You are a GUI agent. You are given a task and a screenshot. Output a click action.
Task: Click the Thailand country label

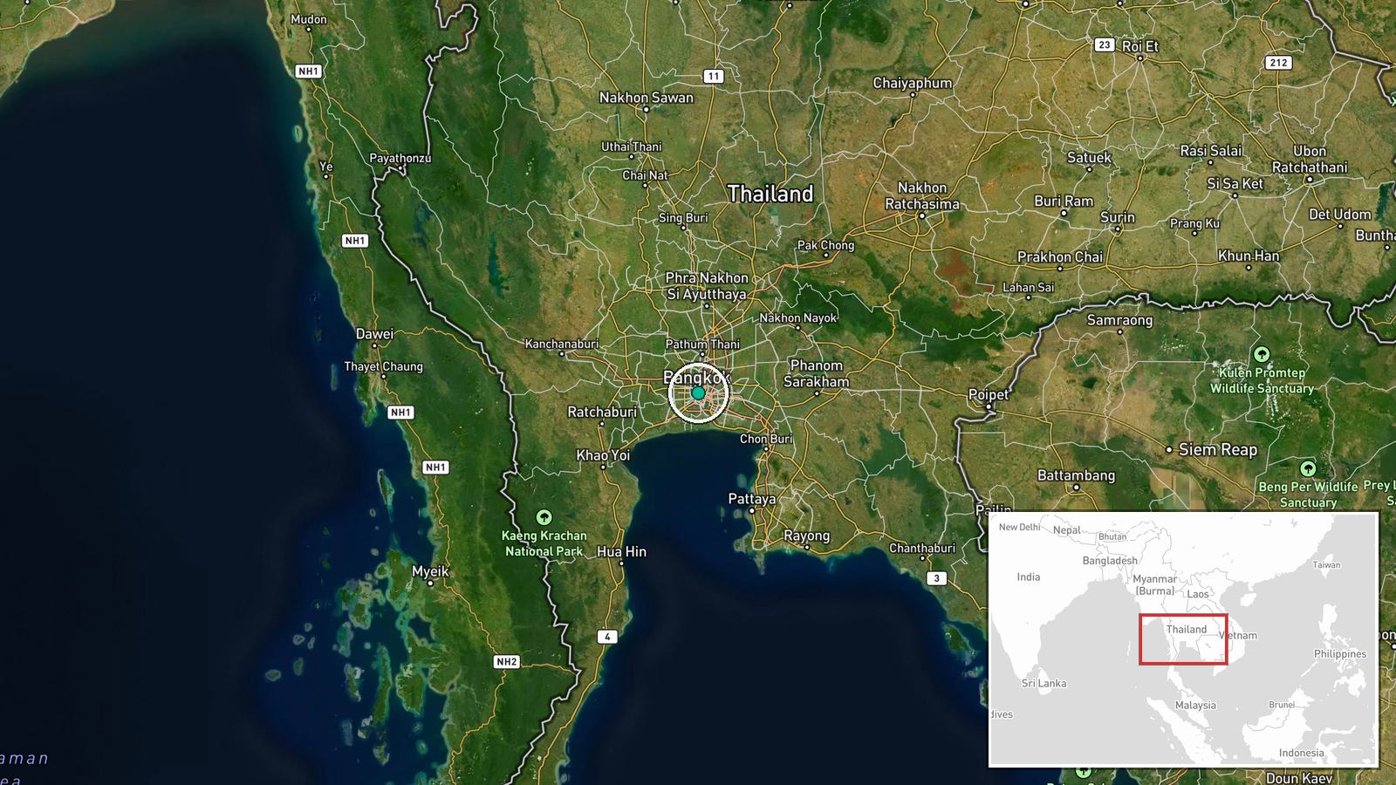tap(770, 194)
